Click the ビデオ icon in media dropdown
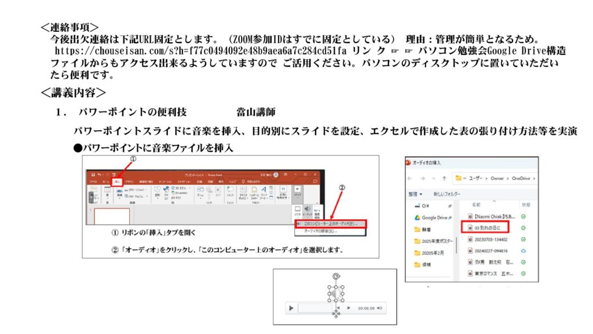Viewport: 593px width, 334px height. pyautogui.click(x=298, y=209)
